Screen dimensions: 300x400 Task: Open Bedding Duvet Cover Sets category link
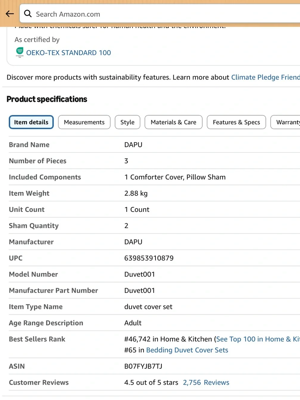[187, 350]
